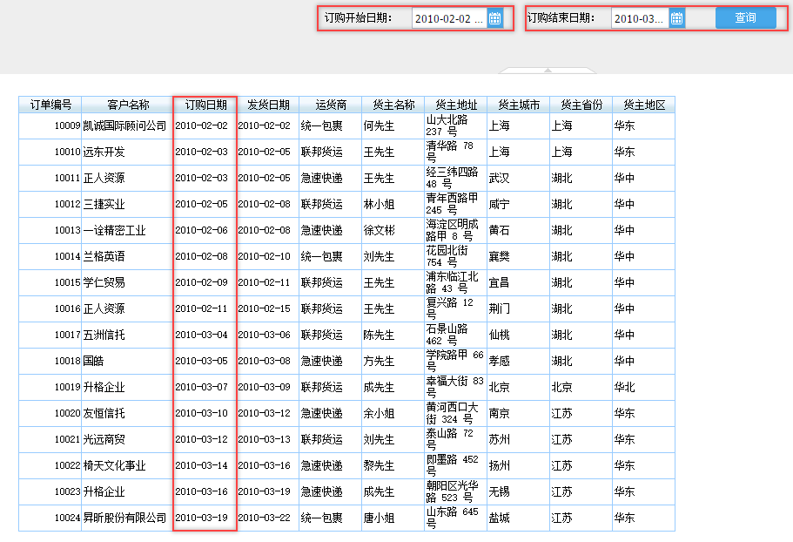
Task: Select address 石景山路 462 号
Action: [x=455, y=335]
